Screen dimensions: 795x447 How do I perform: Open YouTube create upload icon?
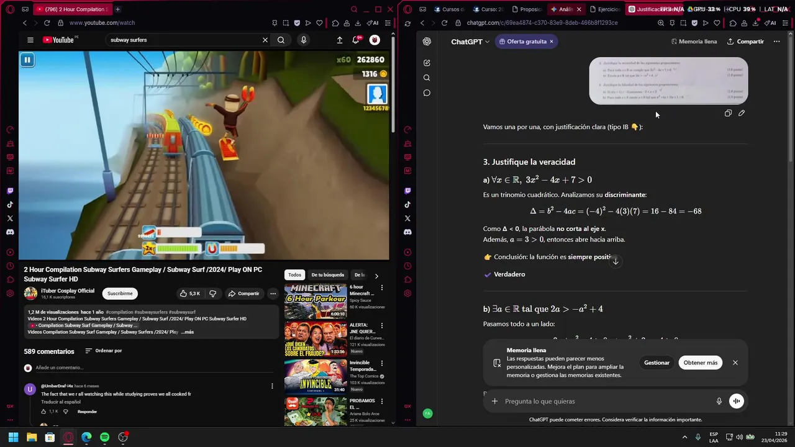(340, 40)
